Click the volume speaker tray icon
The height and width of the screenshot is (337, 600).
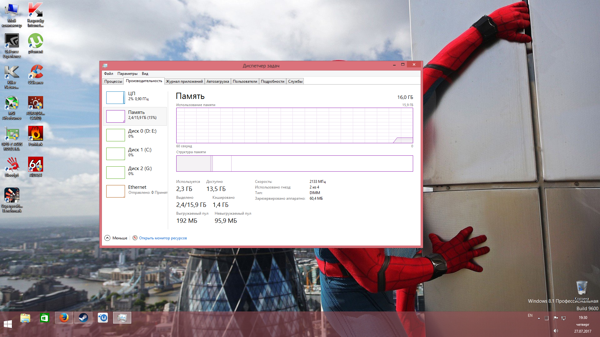tap(556, 331)
